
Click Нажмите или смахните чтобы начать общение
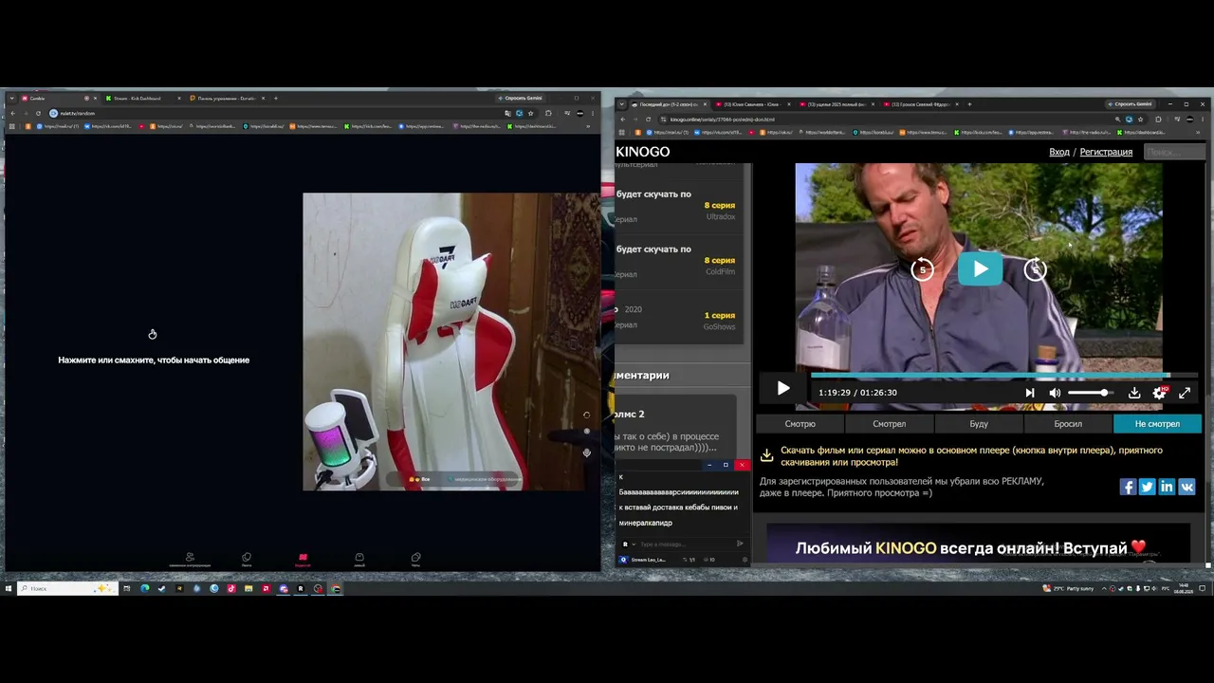pos(154,360)
